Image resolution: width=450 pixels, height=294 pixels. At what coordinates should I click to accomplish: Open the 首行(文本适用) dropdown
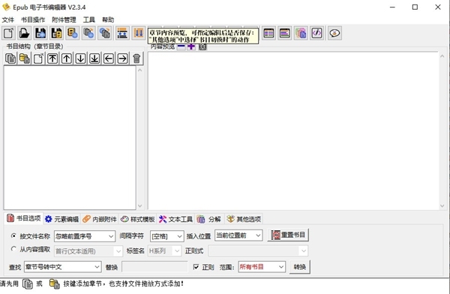tap(88, 251)
